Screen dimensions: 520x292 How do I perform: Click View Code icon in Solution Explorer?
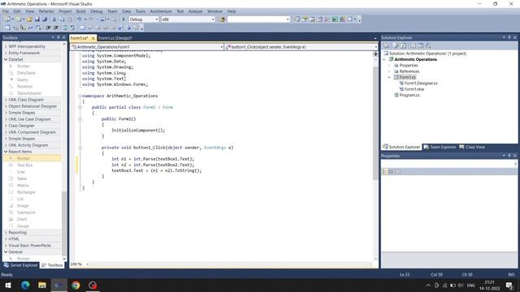(x=413, y=45)
